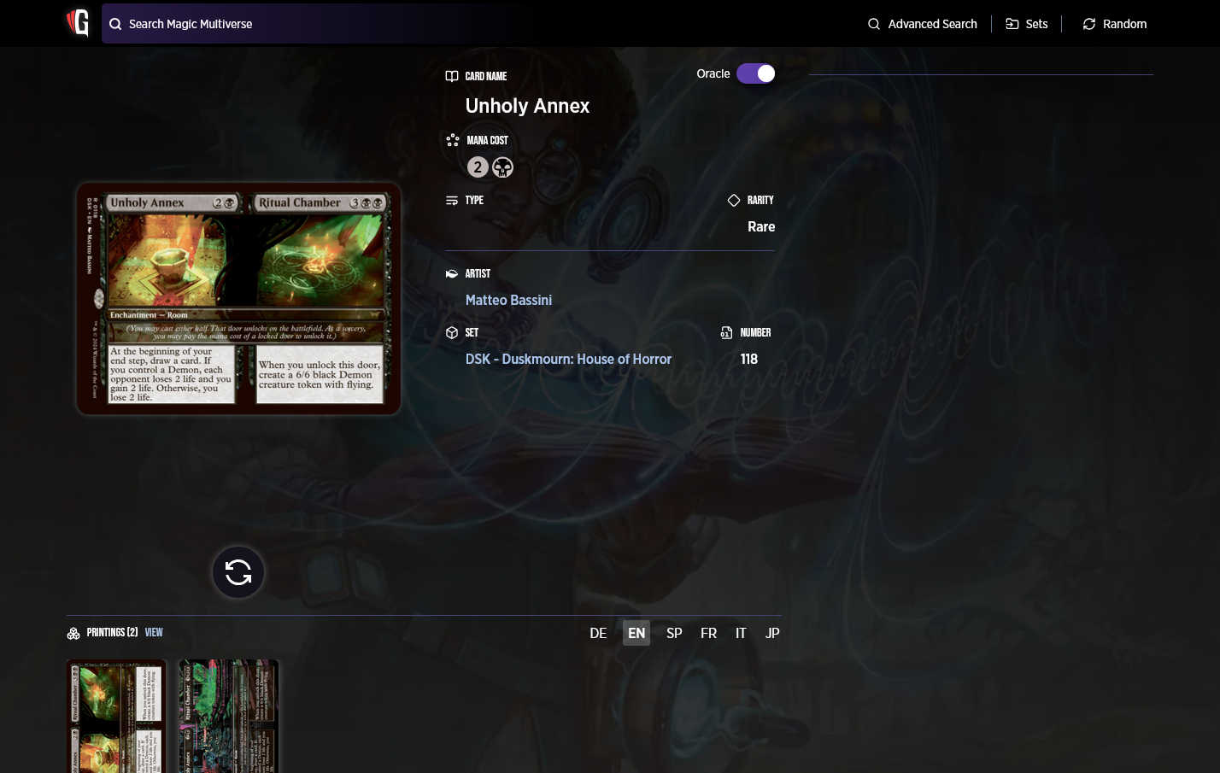Click the artist paintbrush icon

tap(451, 273)
